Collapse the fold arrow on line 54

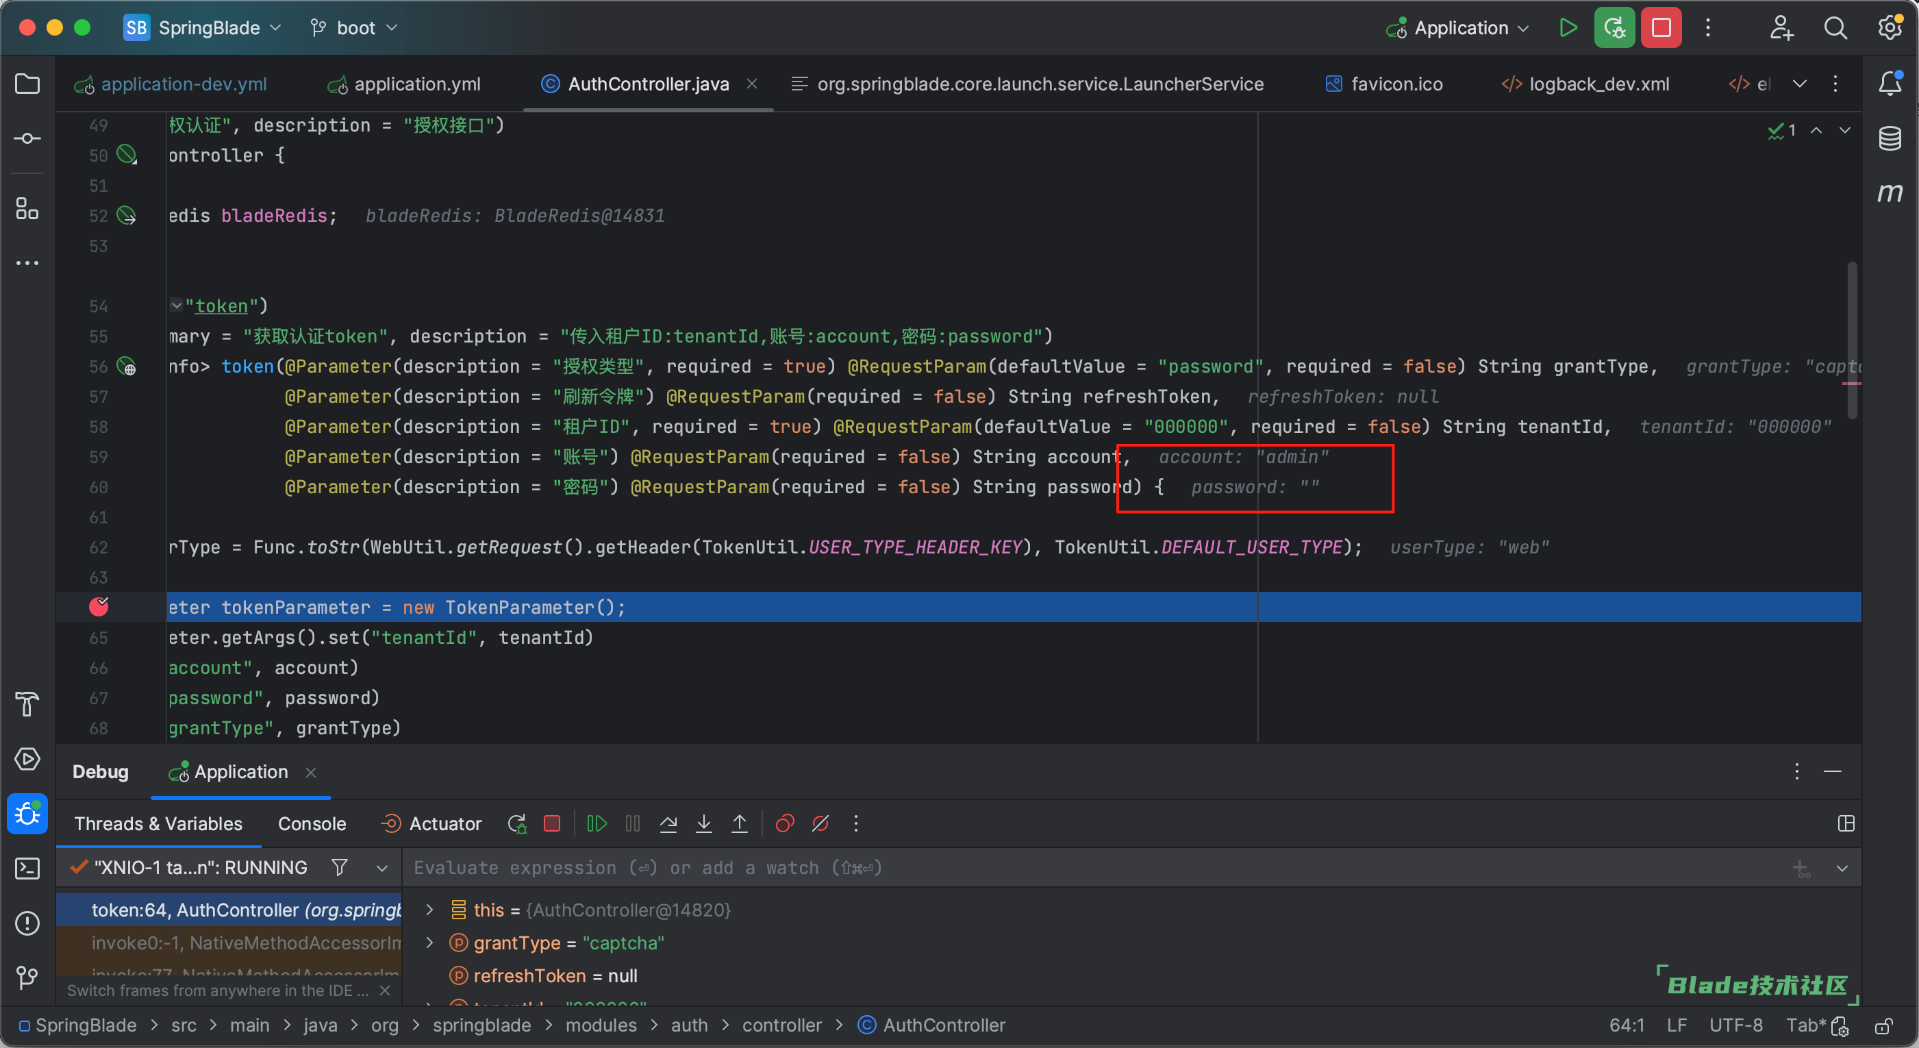tap(177, 305)
